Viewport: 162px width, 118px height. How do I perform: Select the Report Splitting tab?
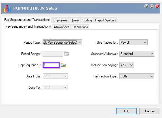[105, 20]
